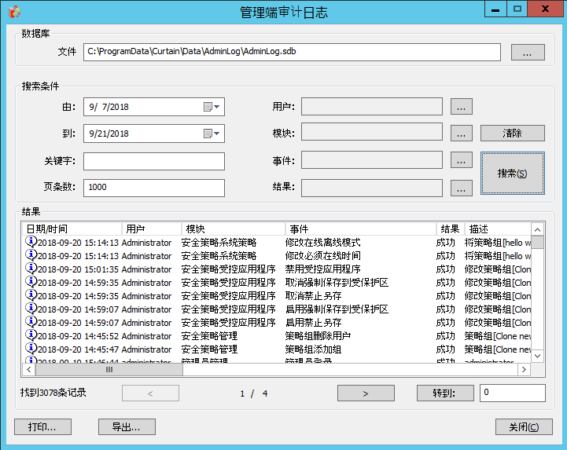This screenshot has height=450, width=567.
Task: Click the 找到3078条记录 status text
Action: (x=53, y=393)
